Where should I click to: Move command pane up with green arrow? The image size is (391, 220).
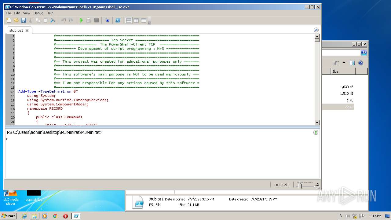point(316,132)
